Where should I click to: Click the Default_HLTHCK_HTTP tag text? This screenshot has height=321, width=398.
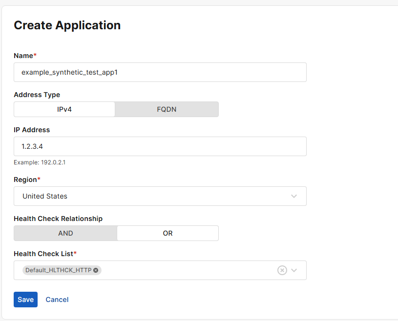[x=58, y=270]
